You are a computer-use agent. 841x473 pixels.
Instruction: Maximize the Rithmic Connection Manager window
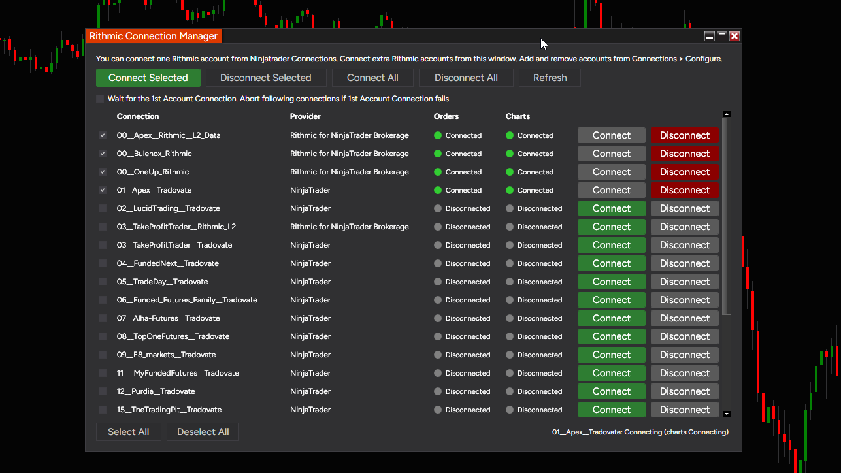point(722,36)
